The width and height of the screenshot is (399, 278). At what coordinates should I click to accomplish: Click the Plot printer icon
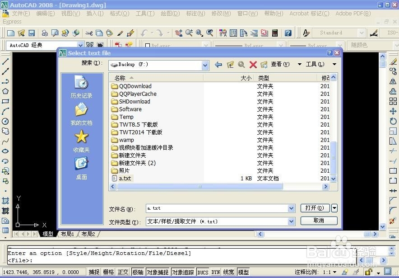45,33
